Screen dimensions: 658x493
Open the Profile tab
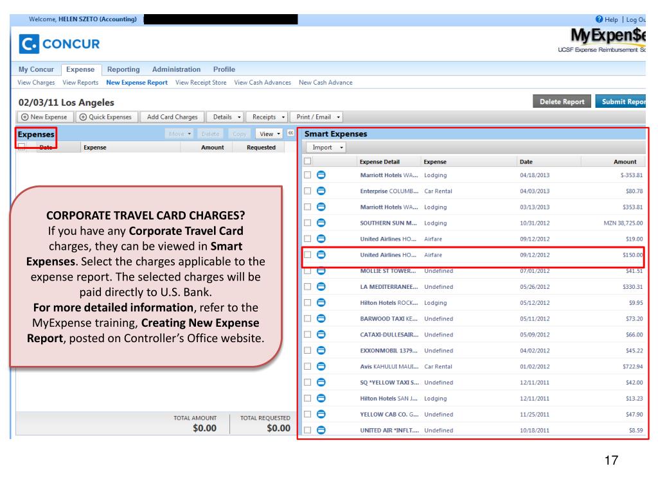pos(224,69)
